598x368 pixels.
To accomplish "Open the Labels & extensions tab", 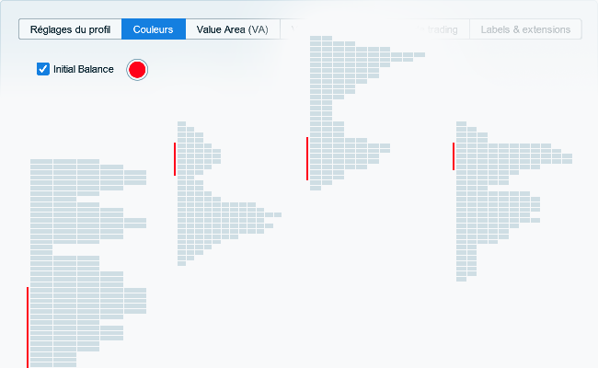I will (x=525, y=29).
